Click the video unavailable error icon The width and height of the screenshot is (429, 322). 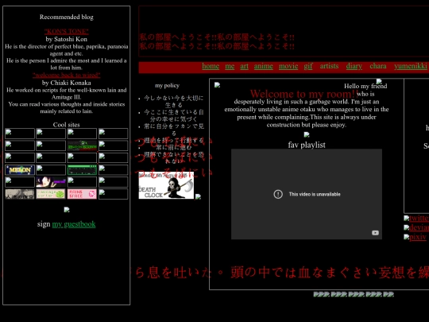278,194
